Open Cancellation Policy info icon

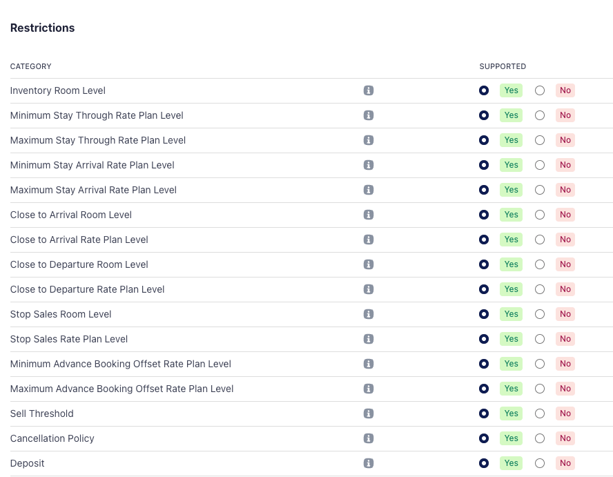[369, 438]
